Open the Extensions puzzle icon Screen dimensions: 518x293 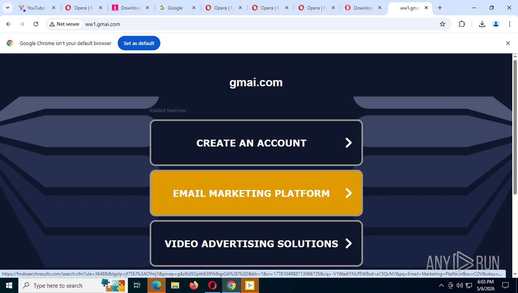pyautogui.click(x=462, y=24)
